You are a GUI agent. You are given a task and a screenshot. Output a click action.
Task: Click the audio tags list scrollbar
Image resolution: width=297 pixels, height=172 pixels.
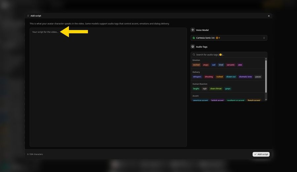coord(266,76)
